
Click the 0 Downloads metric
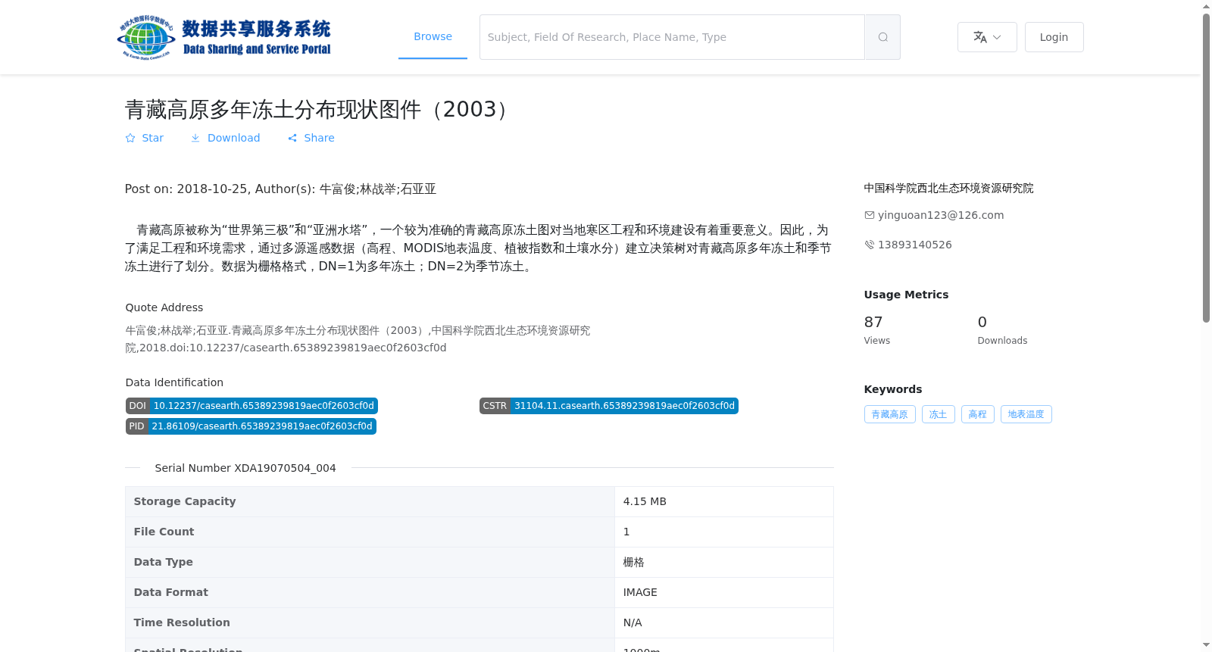coord(1002,330)
